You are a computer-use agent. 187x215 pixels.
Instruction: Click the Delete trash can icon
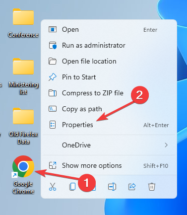pos(152,187)
